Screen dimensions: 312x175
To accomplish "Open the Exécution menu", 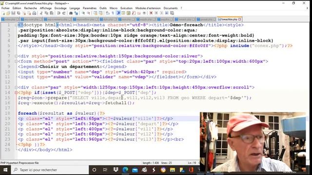I will (x=126, y=8).
